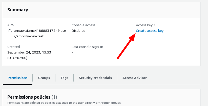The image size is (208, 106).
Task: Click the Permissions policies heading
Action: click(29, 97)
